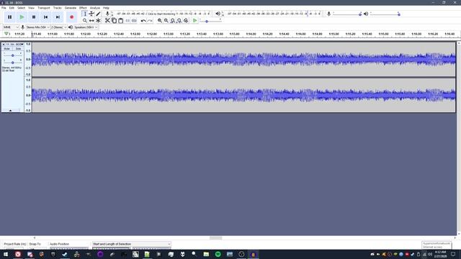The width and height of the screenshot is (461, 259).
Task: Click the Copy icon
Action: 114,21
